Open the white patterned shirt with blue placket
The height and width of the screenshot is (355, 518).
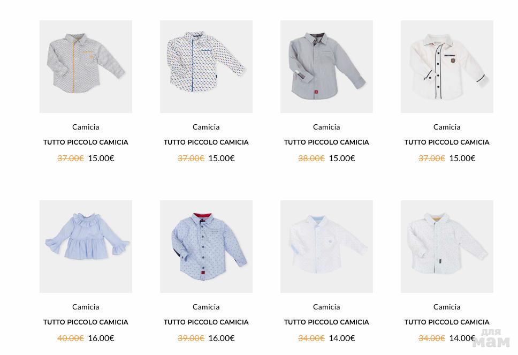(x=206, y=66)
